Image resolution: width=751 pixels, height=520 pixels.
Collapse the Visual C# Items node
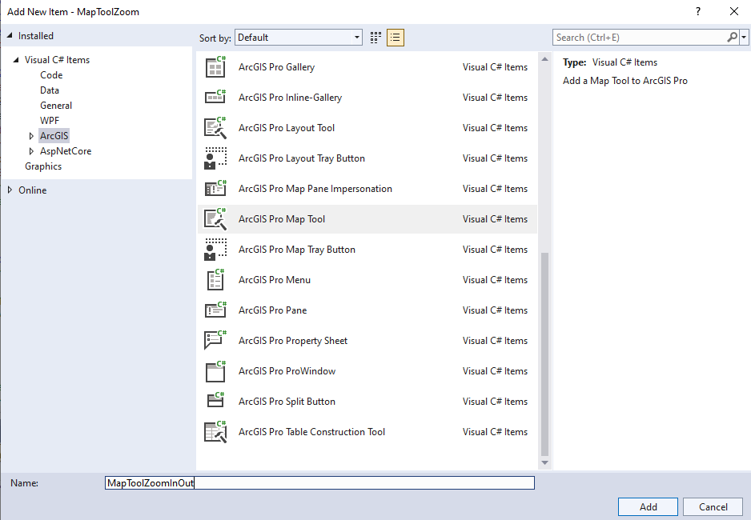[16, 60]
